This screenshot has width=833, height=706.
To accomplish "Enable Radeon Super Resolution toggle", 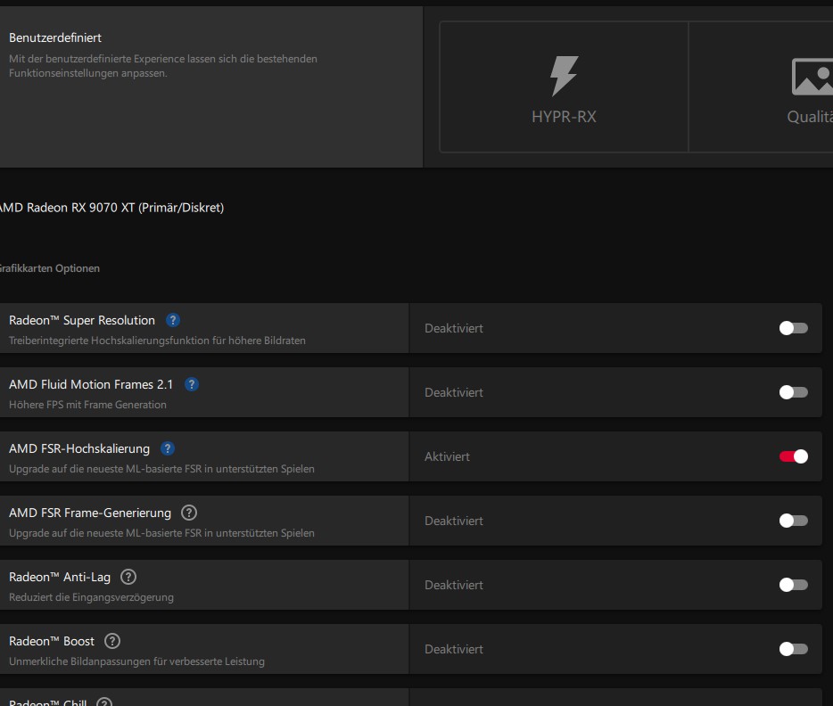I will [793, 328].
